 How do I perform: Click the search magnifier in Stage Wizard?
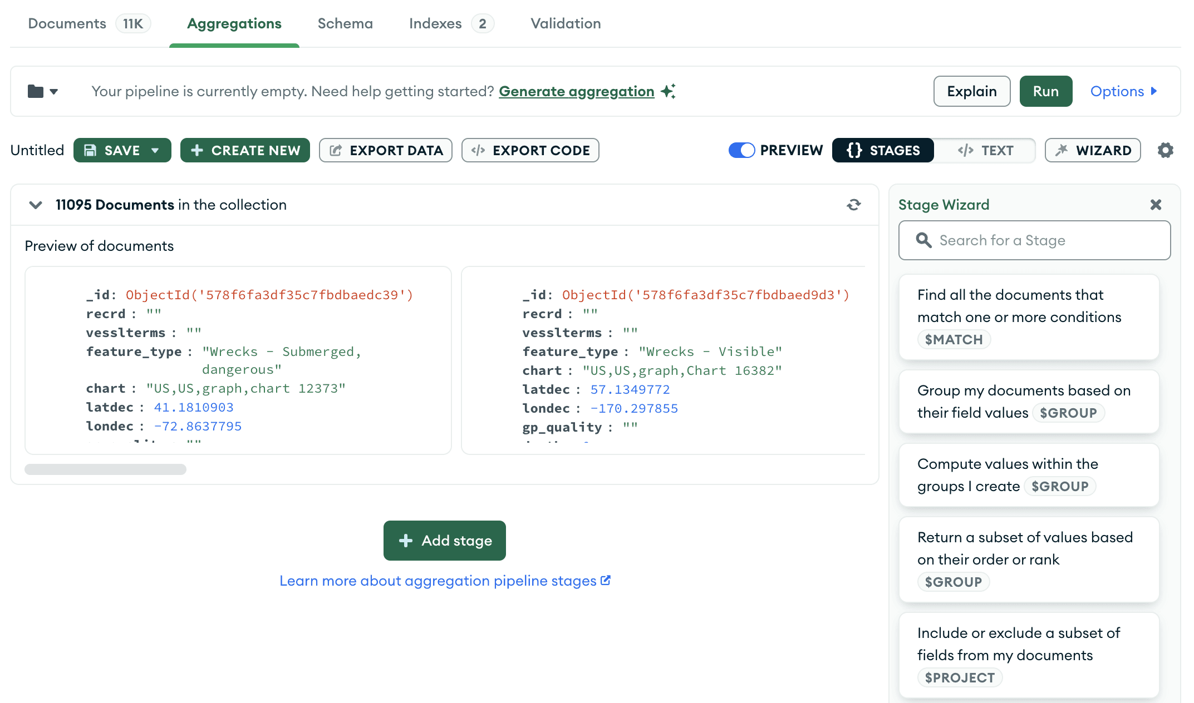coord(923,240)
